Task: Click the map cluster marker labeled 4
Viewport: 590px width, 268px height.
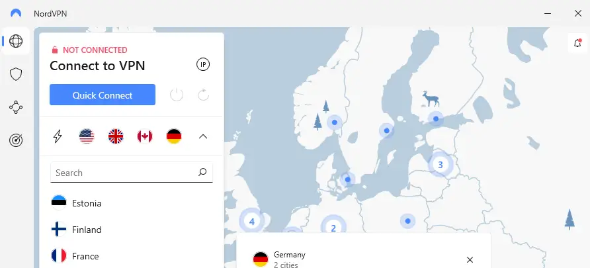Action: click(x=252, y=221)
